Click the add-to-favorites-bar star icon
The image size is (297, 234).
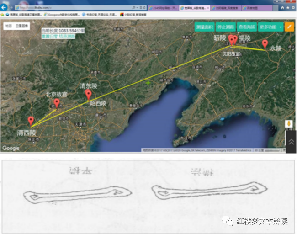coord(2,15)
